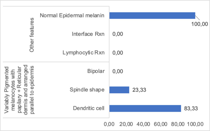
Task: Select the Lymphocytic Rxn category label
Action: [84, 52]
